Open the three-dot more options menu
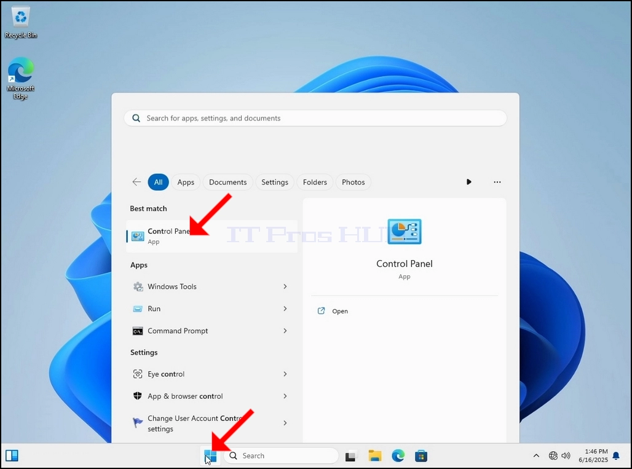 tap(497, 182)
